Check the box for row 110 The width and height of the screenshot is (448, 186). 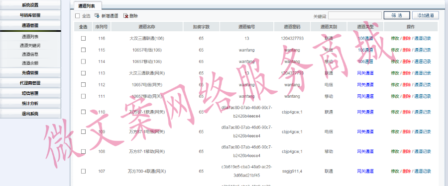(83, 112)
